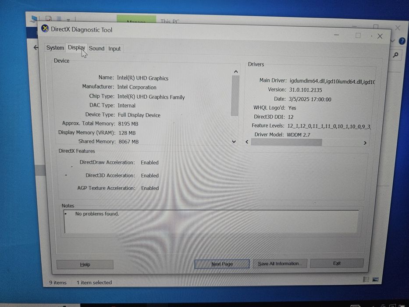This screenshot has height=307, width=409.
Task: Click the This PC icon in Explorer title bar
Action: (x=34, y=18)
